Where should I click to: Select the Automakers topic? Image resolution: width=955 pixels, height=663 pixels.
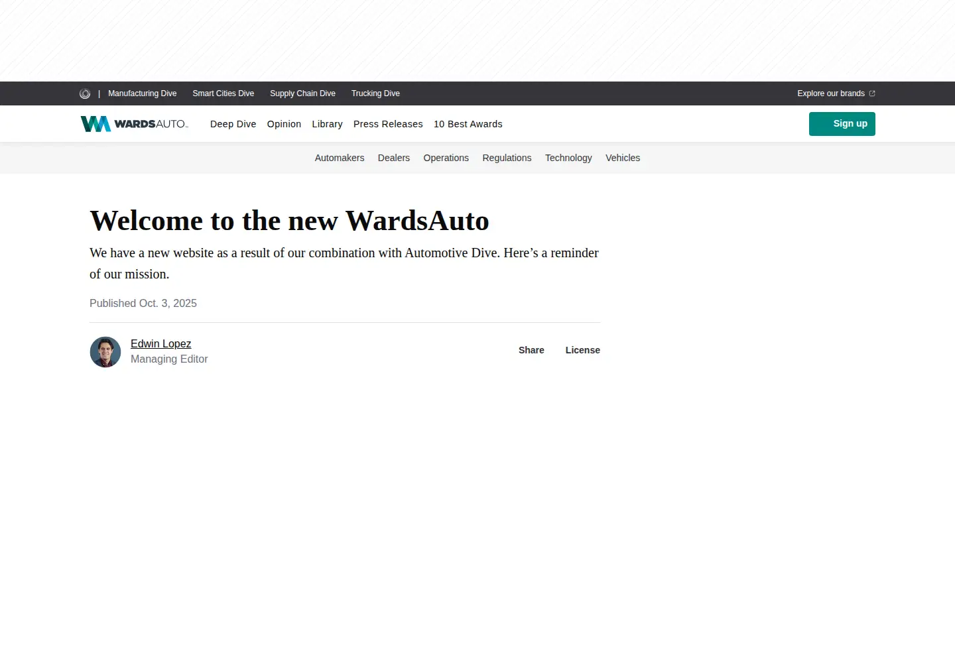pyautogui.click(x=340, y=158)
